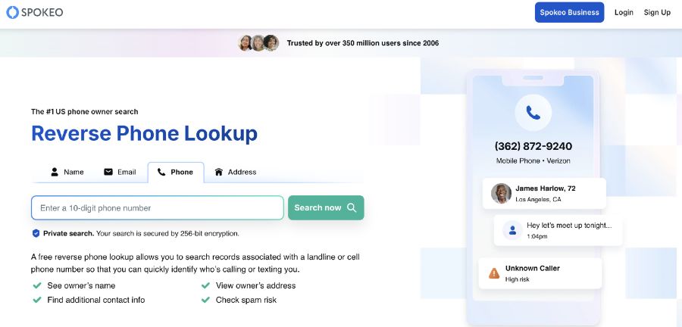Screen dimensions: 682x327
Task: Click the phone handset icon in circle
Action: [533, 113]
